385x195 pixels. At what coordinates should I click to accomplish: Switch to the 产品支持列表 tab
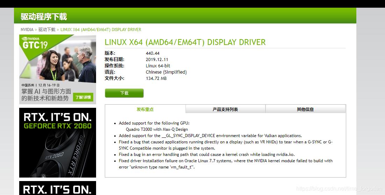(225, 109)
